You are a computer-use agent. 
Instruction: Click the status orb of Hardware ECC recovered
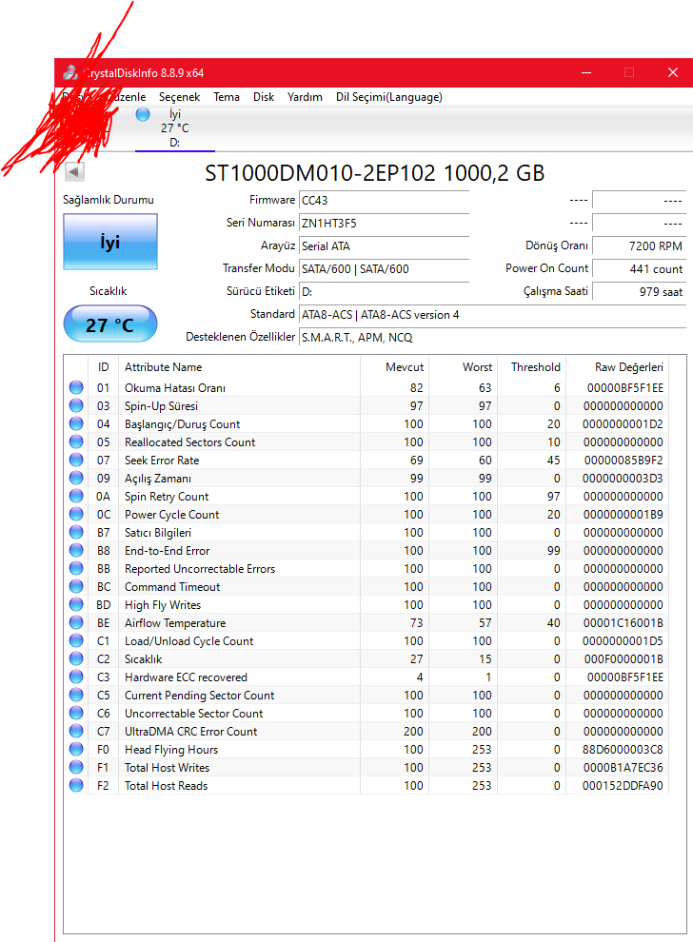[x=76, y=677]
